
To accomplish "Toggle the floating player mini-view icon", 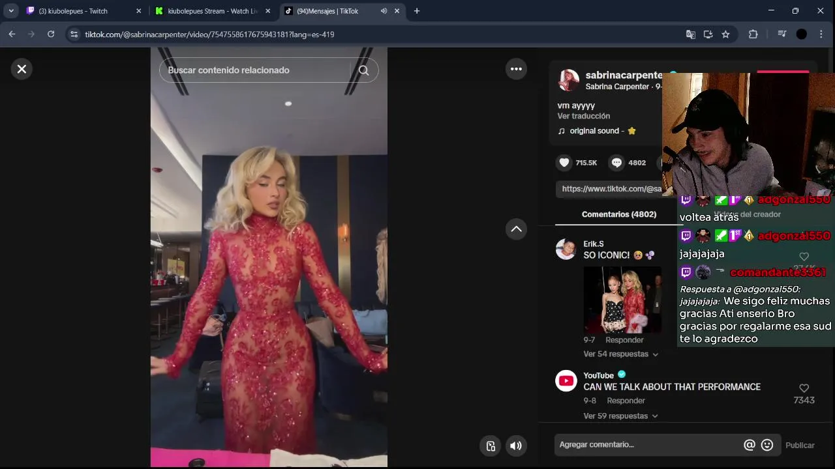I will [491, 446].
